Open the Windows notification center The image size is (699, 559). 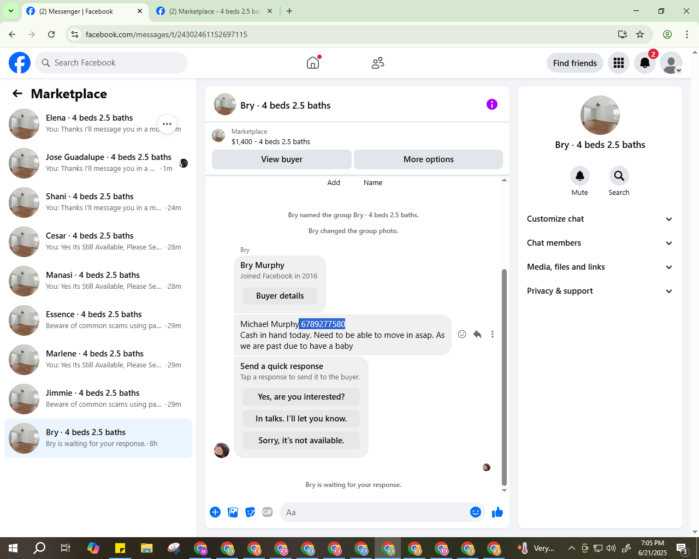click(x=682, y=548)
